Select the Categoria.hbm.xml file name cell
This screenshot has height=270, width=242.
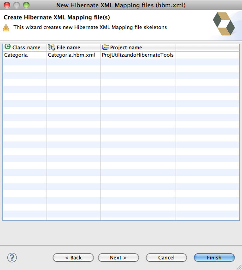coord(74,55)
